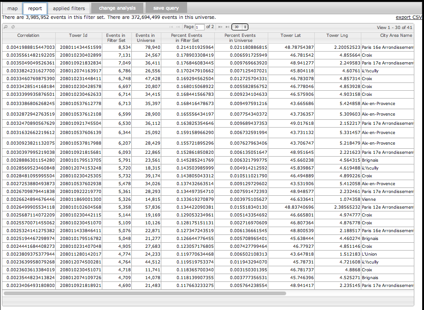Open the applied filters tab
The image size is (424, 310).
69,8
